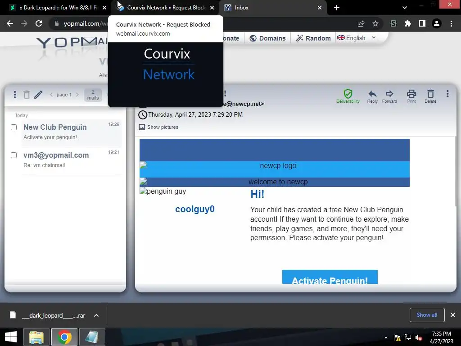Open the Windows Start menu

(11, 337)
